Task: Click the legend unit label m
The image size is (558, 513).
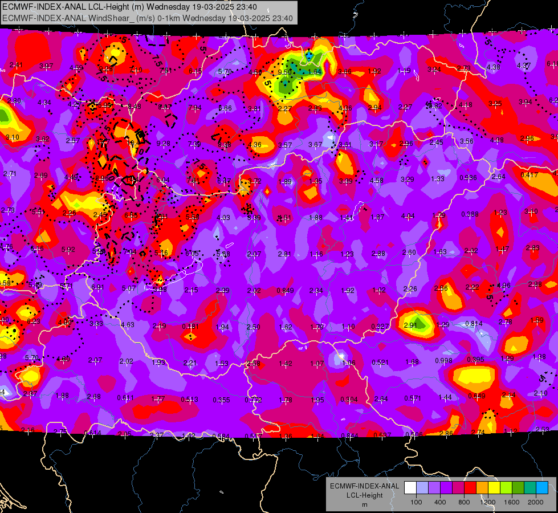Action: pos(364,504)
